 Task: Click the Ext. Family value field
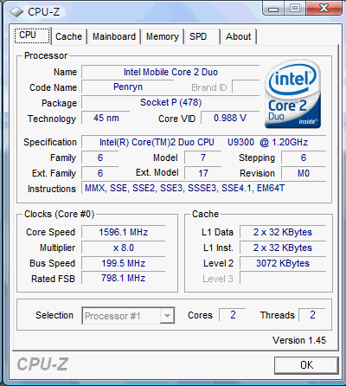click(100, 173)
